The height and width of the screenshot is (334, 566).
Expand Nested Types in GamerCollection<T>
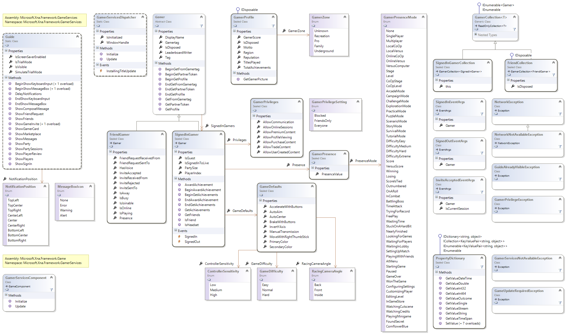point(476,34)
